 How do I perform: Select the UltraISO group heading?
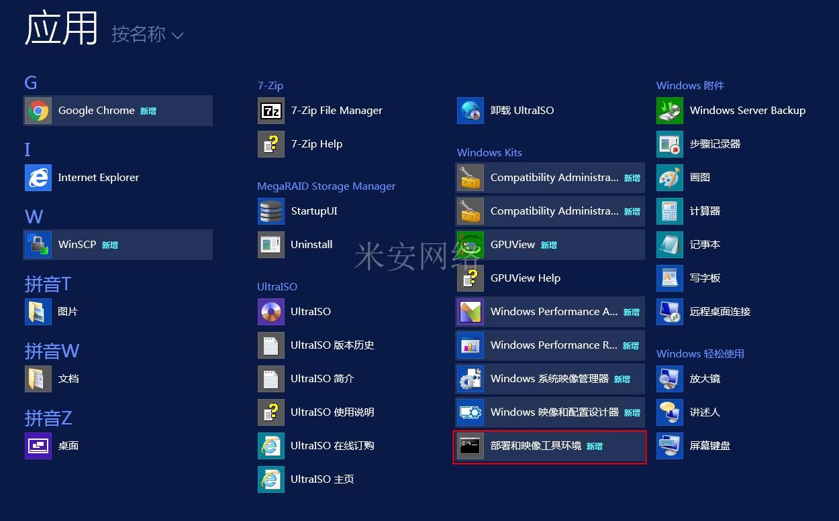(x=277, y=287)
